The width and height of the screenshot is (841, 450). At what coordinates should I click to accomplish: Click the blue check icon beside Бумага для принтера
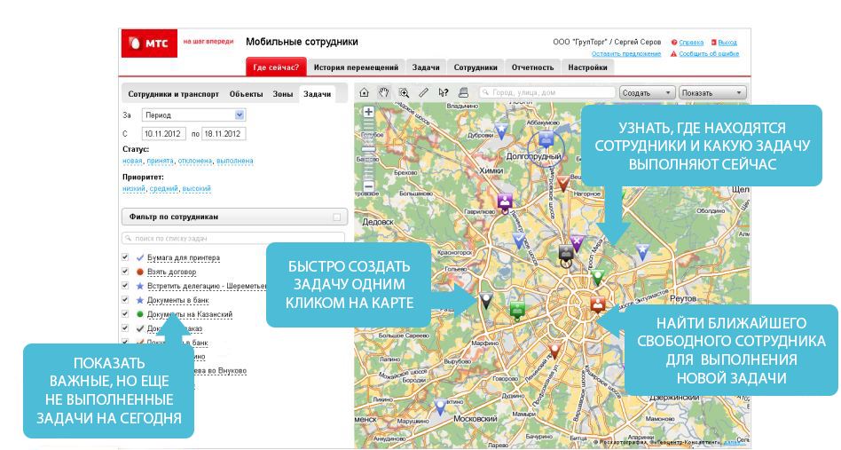[140, 258]
